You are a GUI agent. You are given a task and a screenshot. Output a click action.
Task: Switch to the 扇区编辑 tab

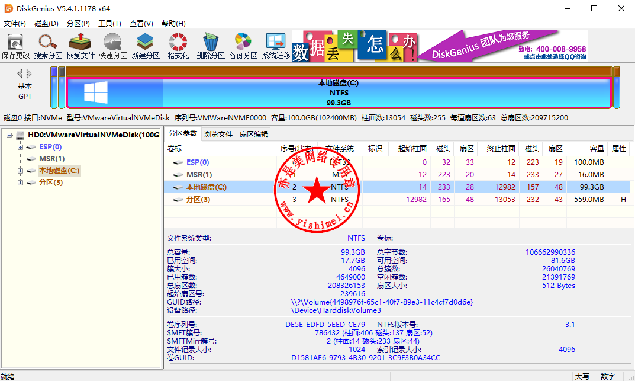[253, 134]
